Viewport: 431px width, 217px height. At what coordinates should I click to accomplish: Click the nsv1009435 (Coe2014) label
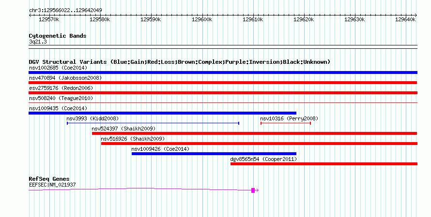[x=58, y=108]
